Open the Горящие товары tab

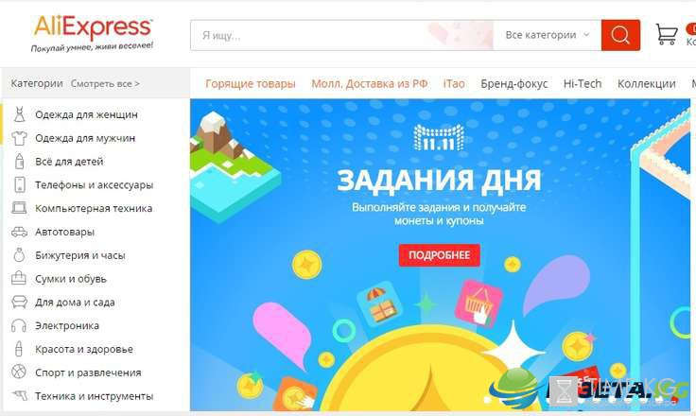point(251,84)
